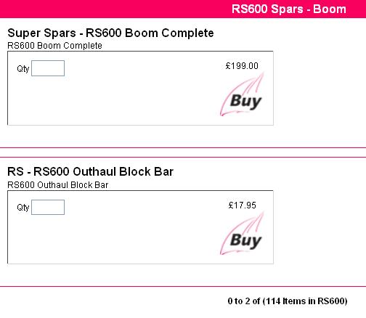Click quantity field for Outhaul Block Bar
The height and width of the screenshot is (318, 366).
click(x=48, y=207)
